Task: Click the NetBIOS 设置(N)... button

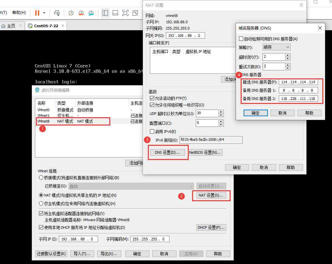Action: (x=205, y=152)
